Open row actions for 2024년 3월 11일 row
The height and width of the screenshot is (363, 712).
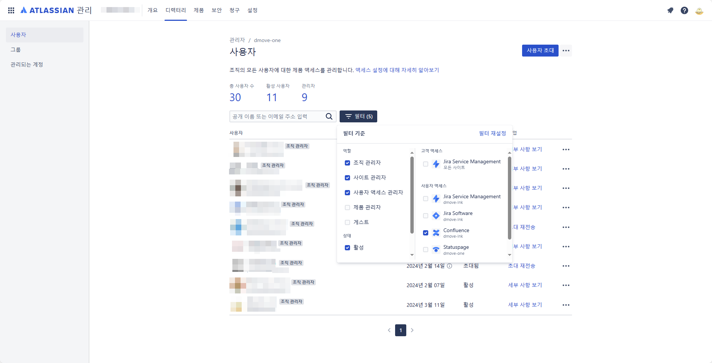[x=566, y=305]
